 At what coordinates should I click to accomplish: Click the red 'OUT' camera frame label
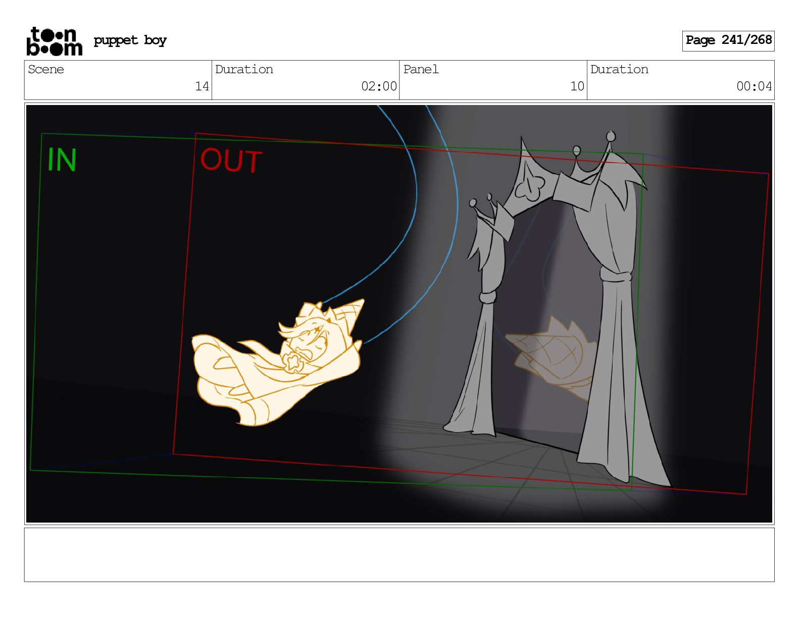point(231,161)
